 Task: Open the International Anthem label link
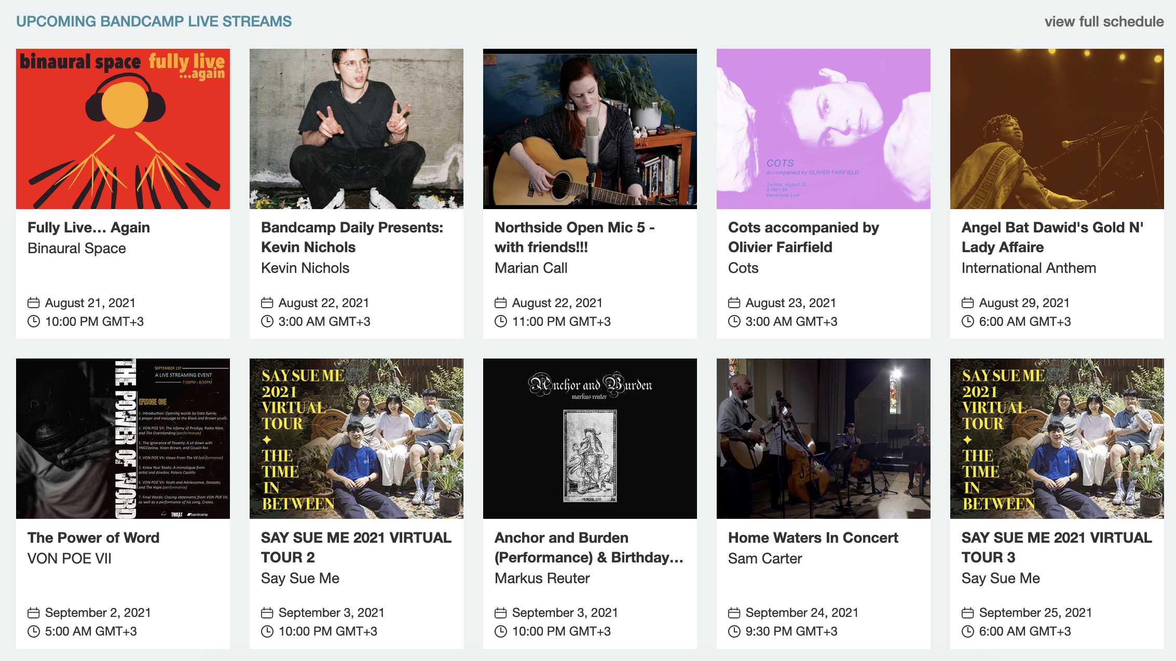point(1029,268)
